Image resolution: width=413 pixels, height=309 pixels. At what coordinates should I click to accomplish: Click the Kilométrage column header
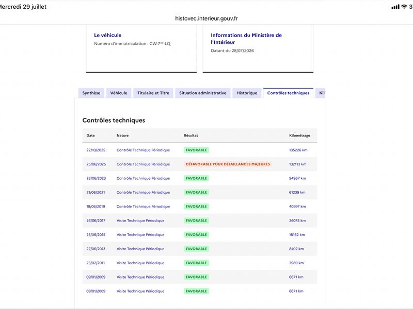click(300, 135)
